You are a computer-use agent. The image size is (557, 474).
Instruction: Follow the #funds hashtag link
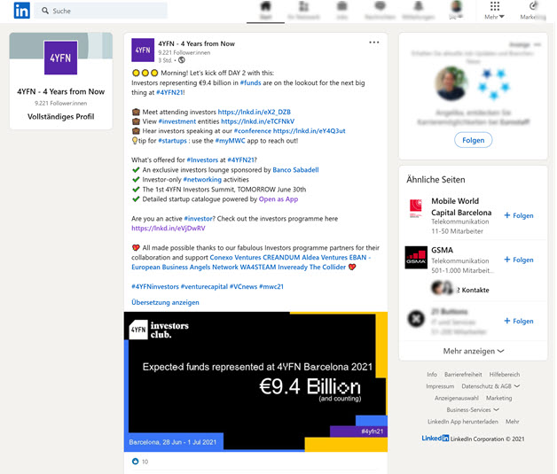click(x=250, y=83)
